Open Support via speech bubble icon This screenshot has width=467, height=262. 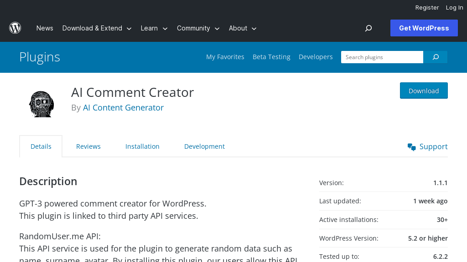tap(411, 146)
